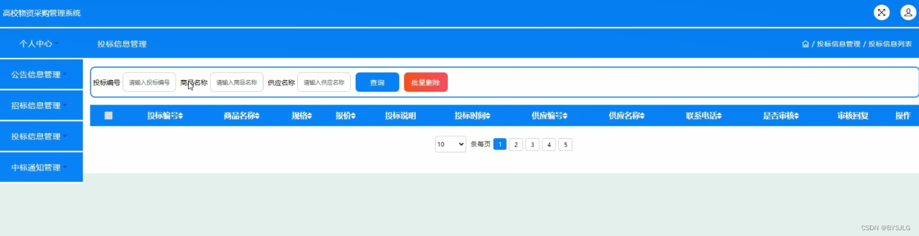Screen dimensions: 919x236
Task: Expand 招标信息管理 sidebar menu
Action: pyautogui.click(x=41, y=105)
